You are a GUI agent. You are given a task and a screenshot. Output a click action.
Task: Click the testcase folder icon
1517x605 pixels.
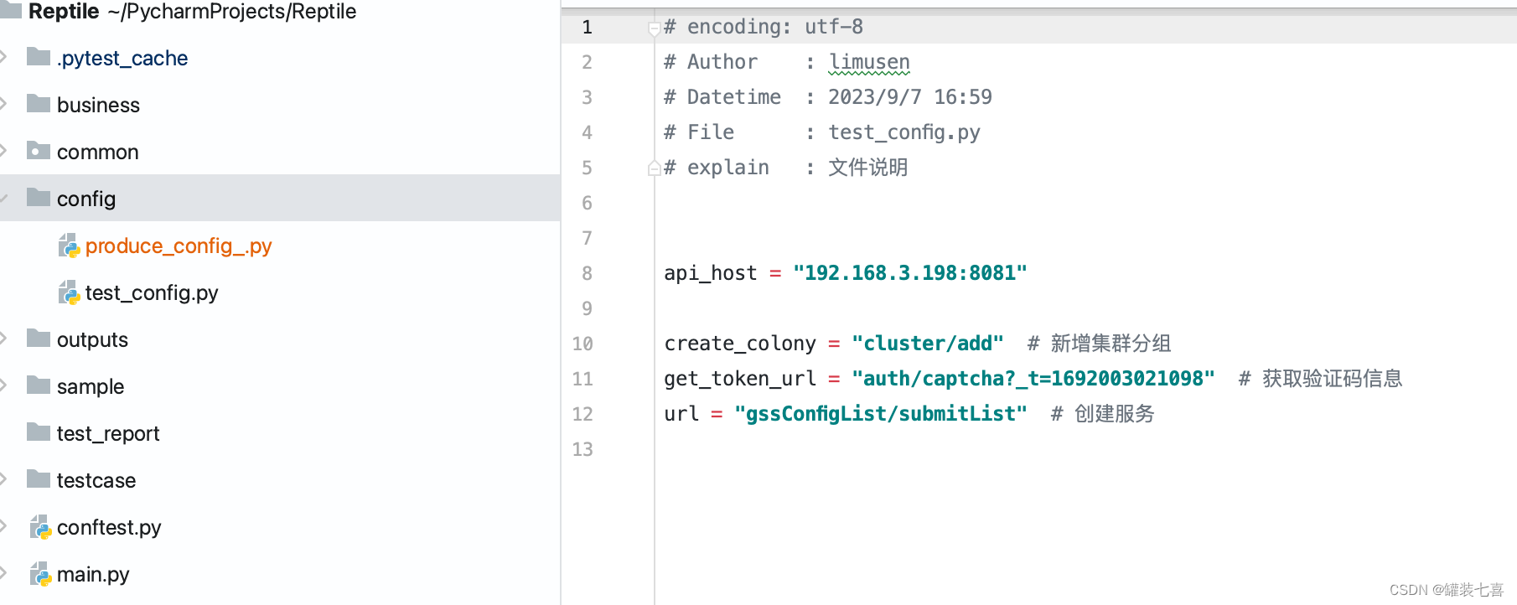click(39, 479)
